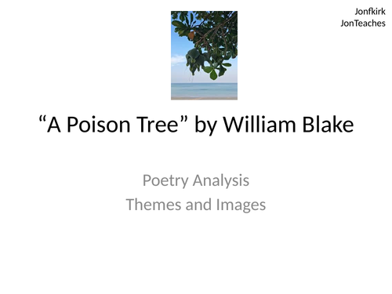Click the tree and sea photo
The image size is (392, 294).
[x=204, y=55]
